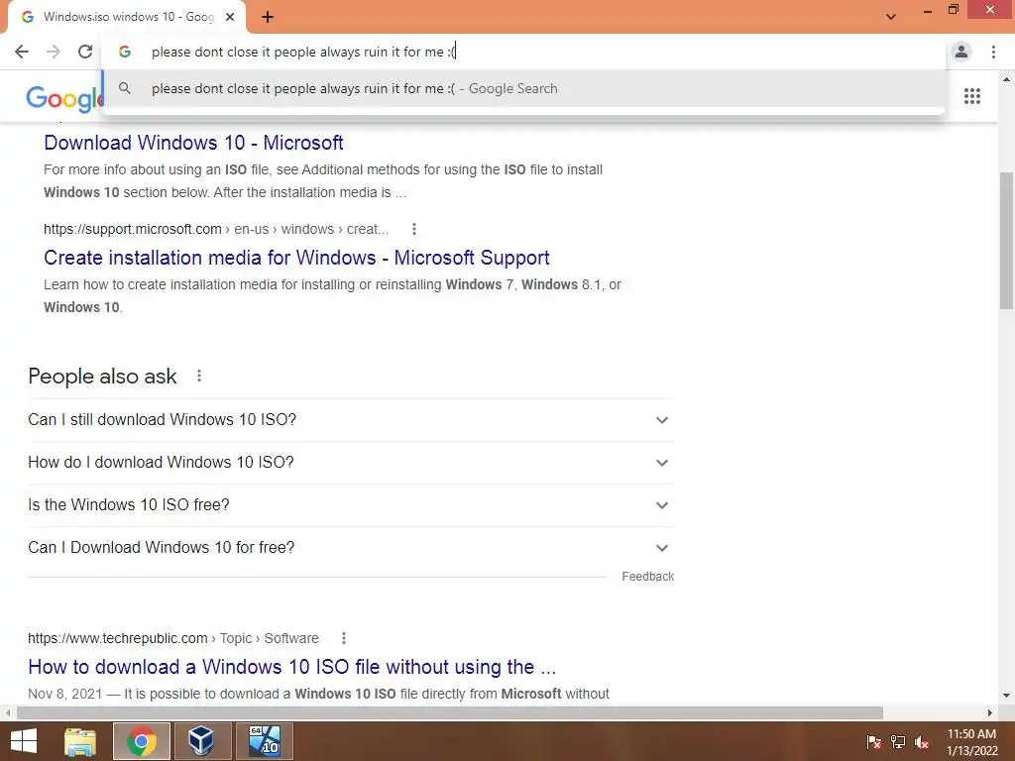Click the support.microsoft.com breadcrumb URL
The width and height of the screenshot is (1015, 761).
pyautogui.click(x=216, y=229)
